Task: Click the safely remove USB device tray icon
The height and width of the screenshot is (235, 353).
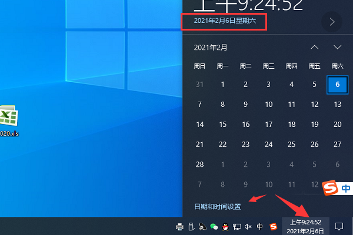Action: coord(191,227)
